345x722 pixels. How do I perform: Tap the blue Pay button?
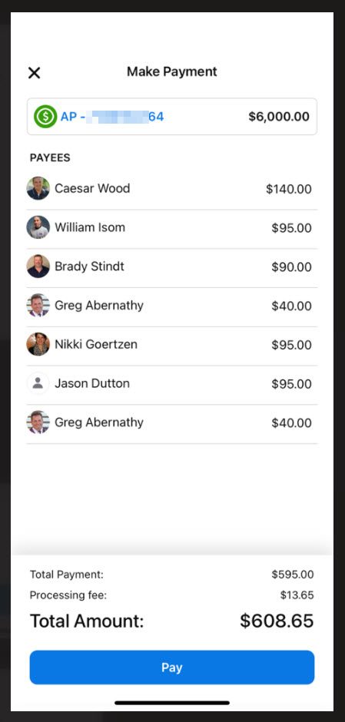[172, 667]
